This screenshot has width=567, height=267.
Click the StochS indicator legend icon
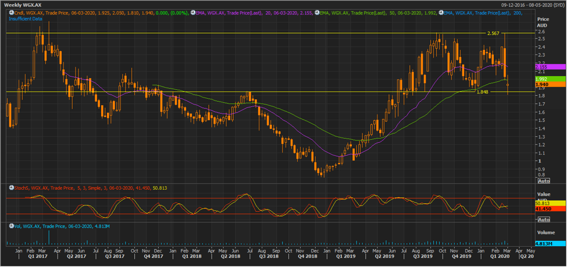(11, 188)
